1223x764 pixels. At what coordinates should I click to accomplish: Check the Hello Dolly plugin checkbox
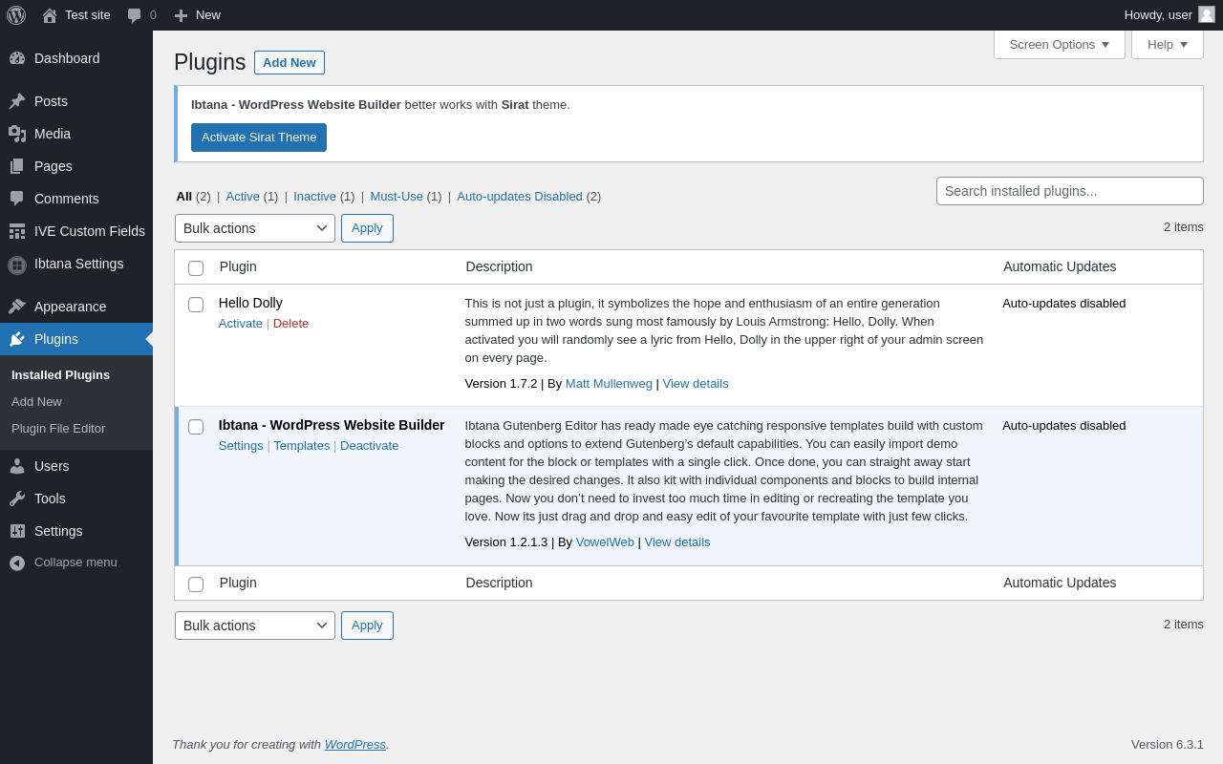coord(196,305)
